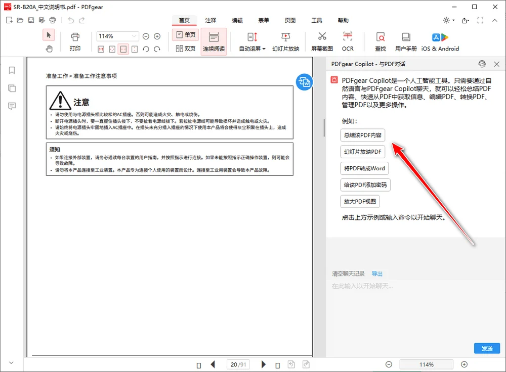Open the 114% zoom level dropdown
The image size is (506, 372).
134,36
